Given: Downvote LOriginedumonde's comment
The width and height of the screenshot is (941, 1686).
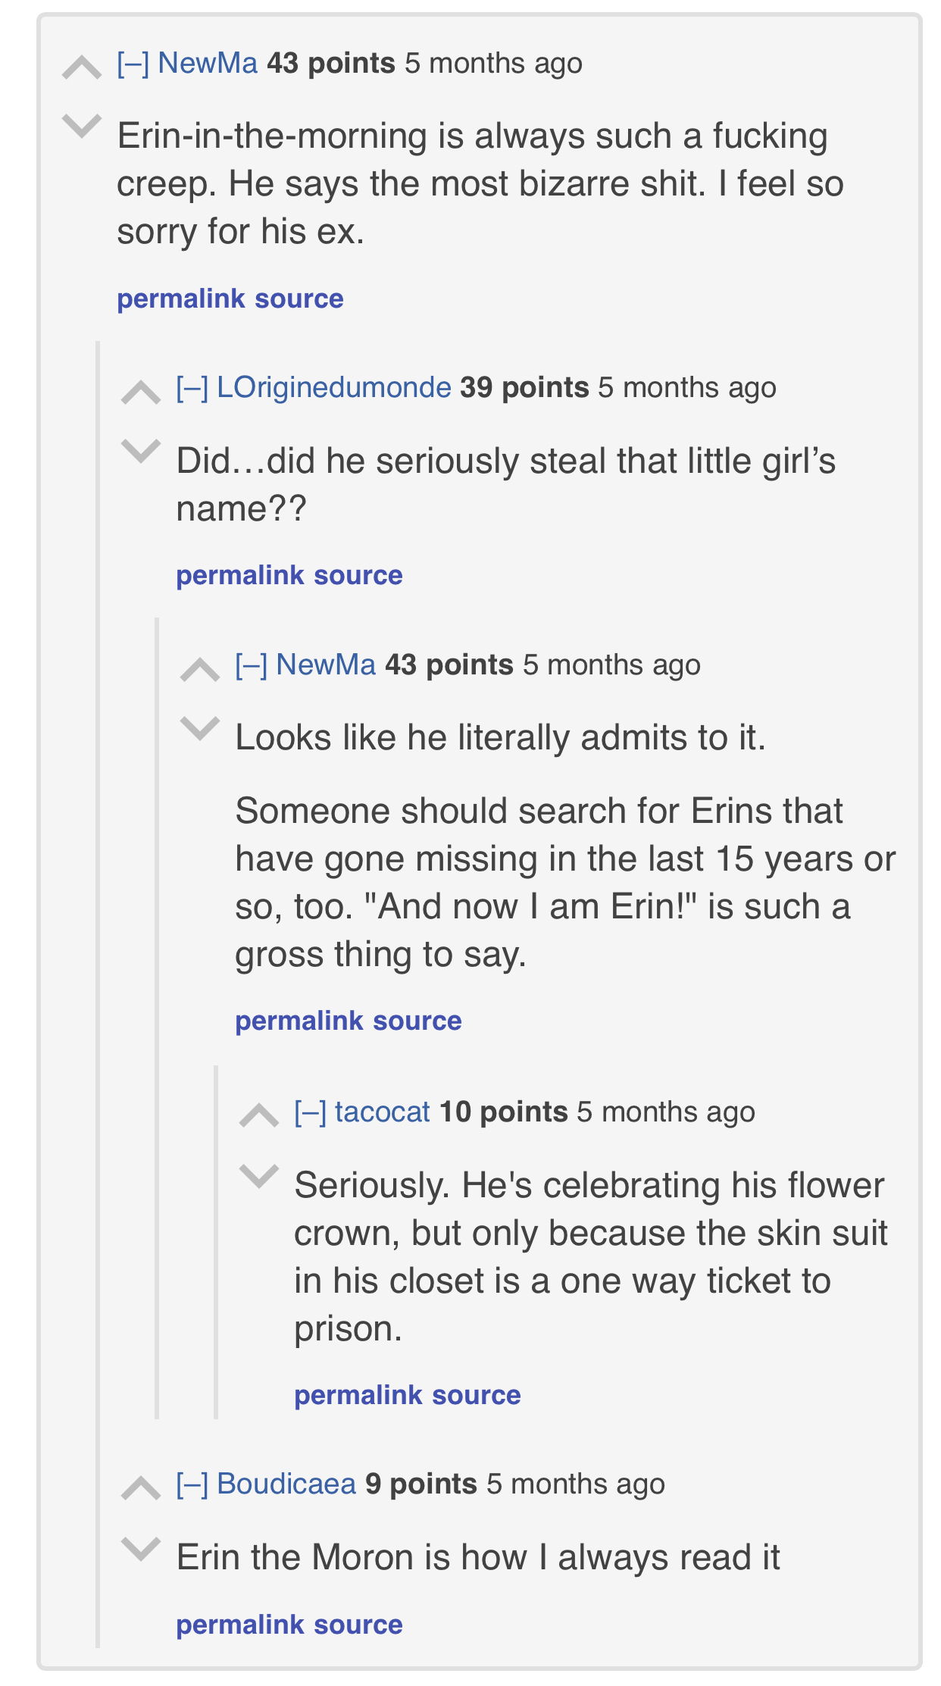Looking at the screenshot, I should click(141, 450).
